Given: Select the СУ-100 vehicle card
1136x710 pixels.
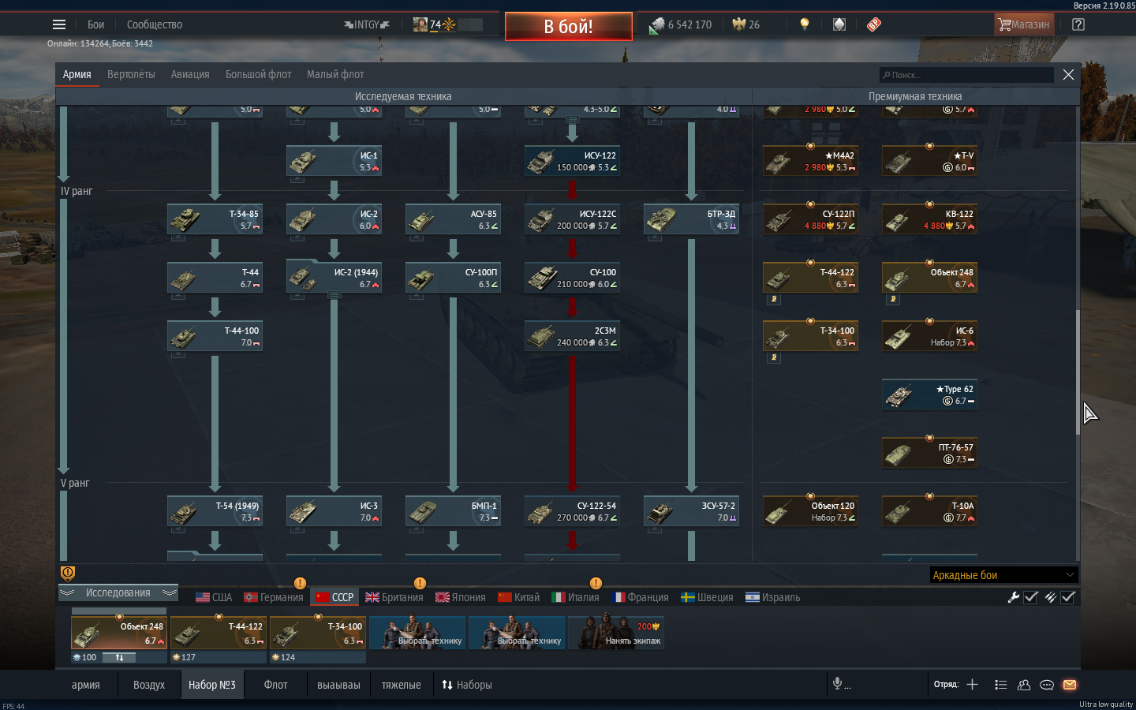Looking at the screenshot, I should (x=572, y=278).
